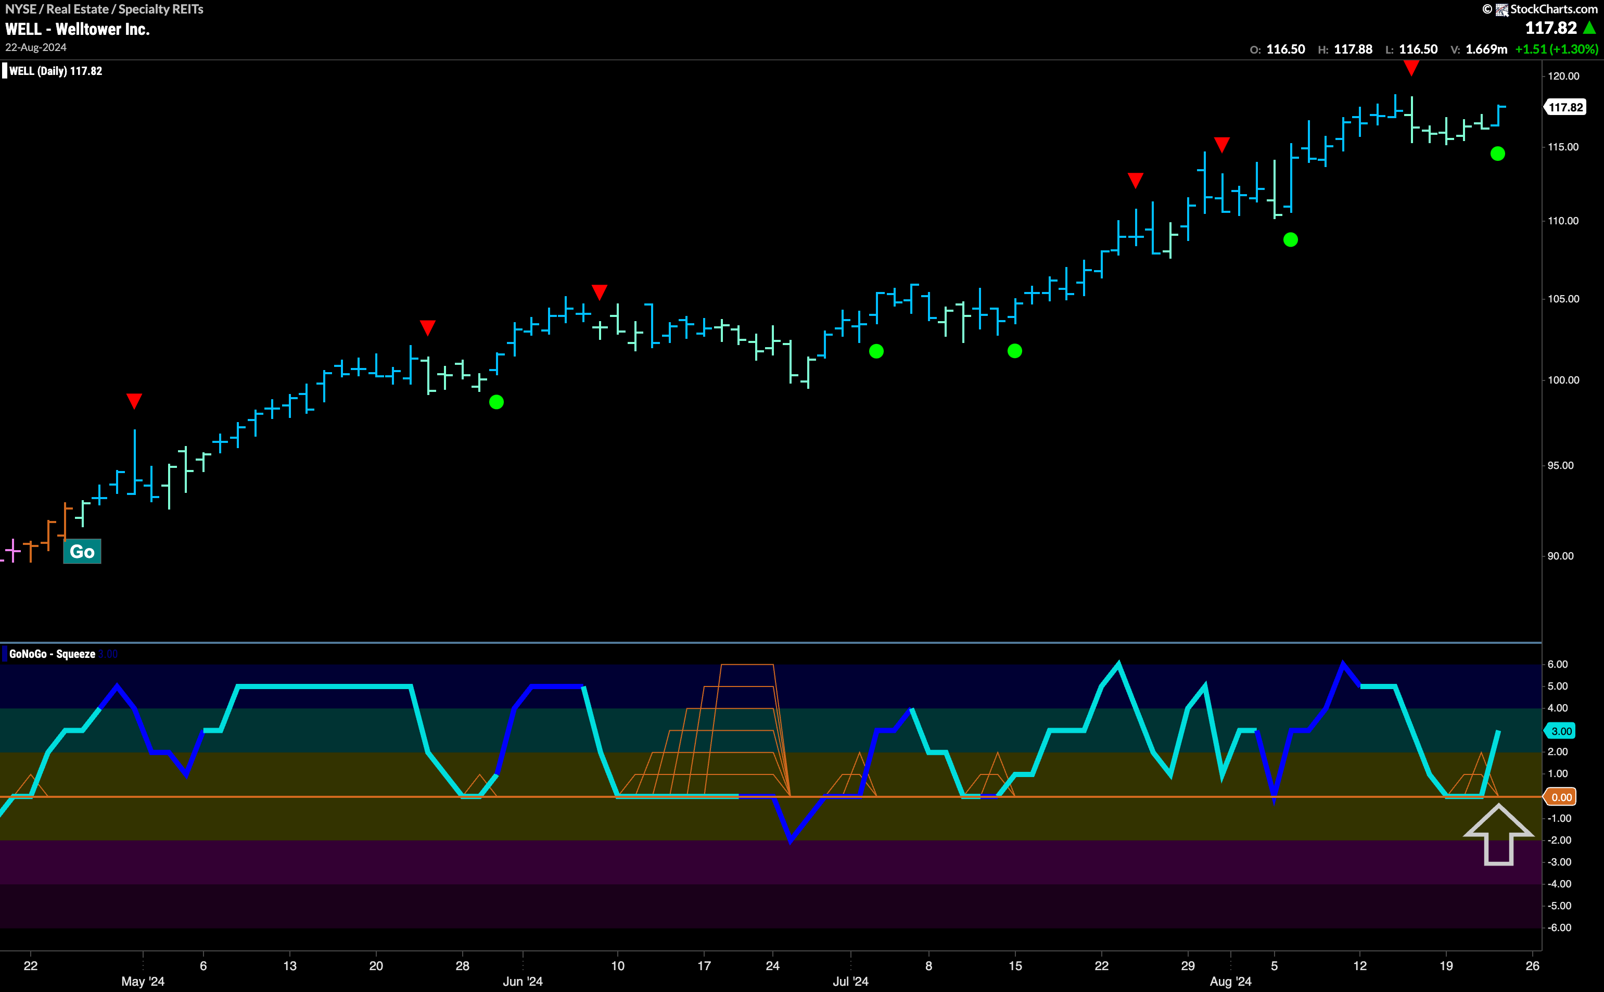Click the red down triangle near May '24 start
Screen dimensions: 1604x992
point(134,400)
